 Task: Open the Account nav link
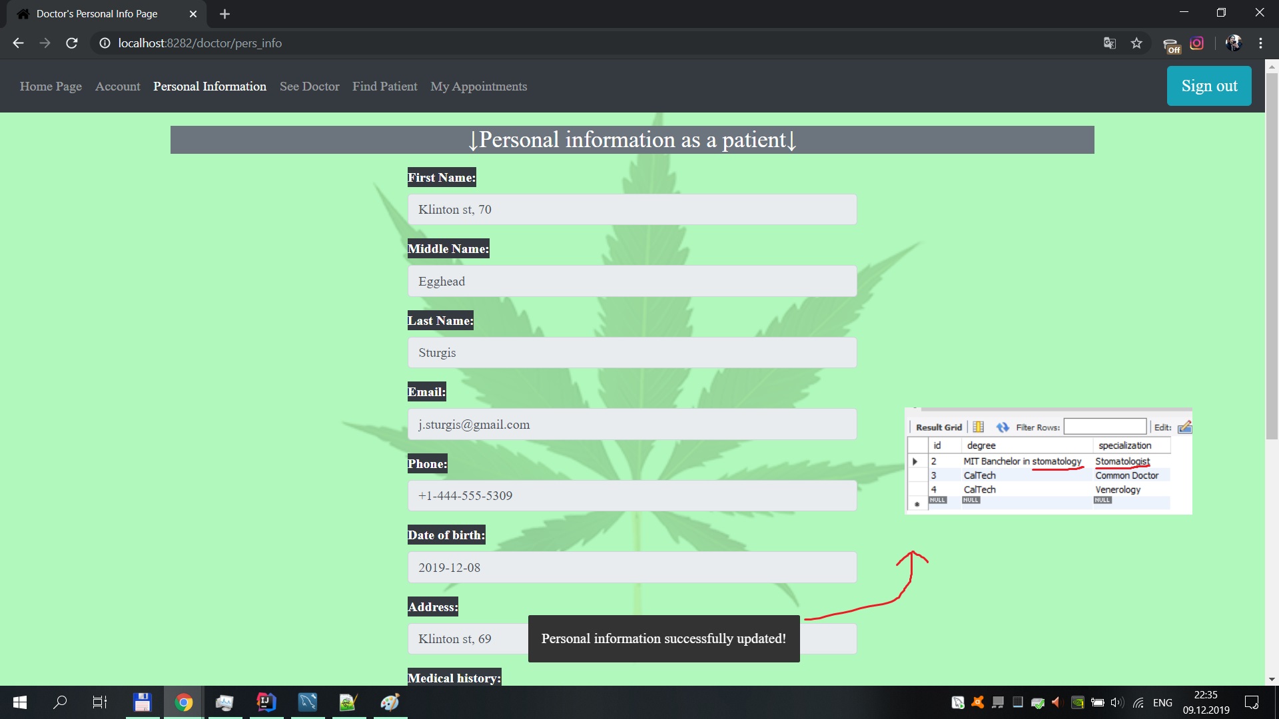tap(117, 87)
